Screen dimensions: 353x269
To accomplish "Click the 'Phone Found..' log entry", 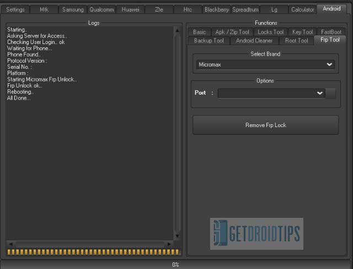I will tap(24, 54).
